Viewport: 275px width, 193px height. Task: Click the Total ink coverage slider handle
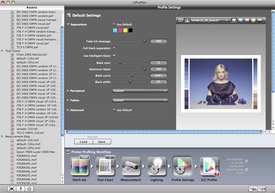click(145, 41)
